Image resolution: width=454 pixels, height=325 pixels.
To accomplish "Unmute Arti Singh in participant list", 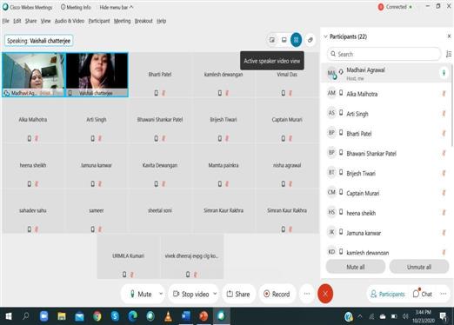I will [444, 114].
